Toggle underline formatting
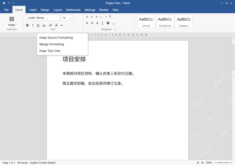Image resolution: width=235 pixels, height=165 pixels. coord(38,25)
